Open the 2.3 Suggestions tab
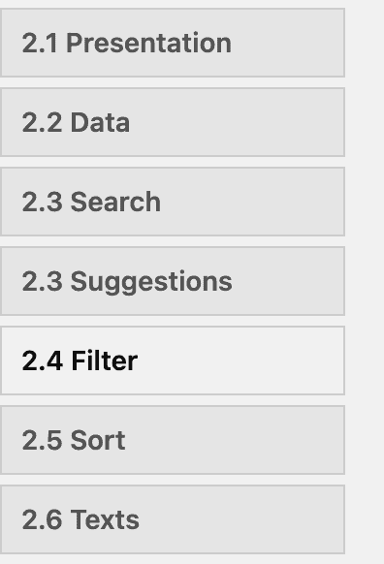Image resolution: width=384 pixels, height=564 pixels. coord(173,281)
